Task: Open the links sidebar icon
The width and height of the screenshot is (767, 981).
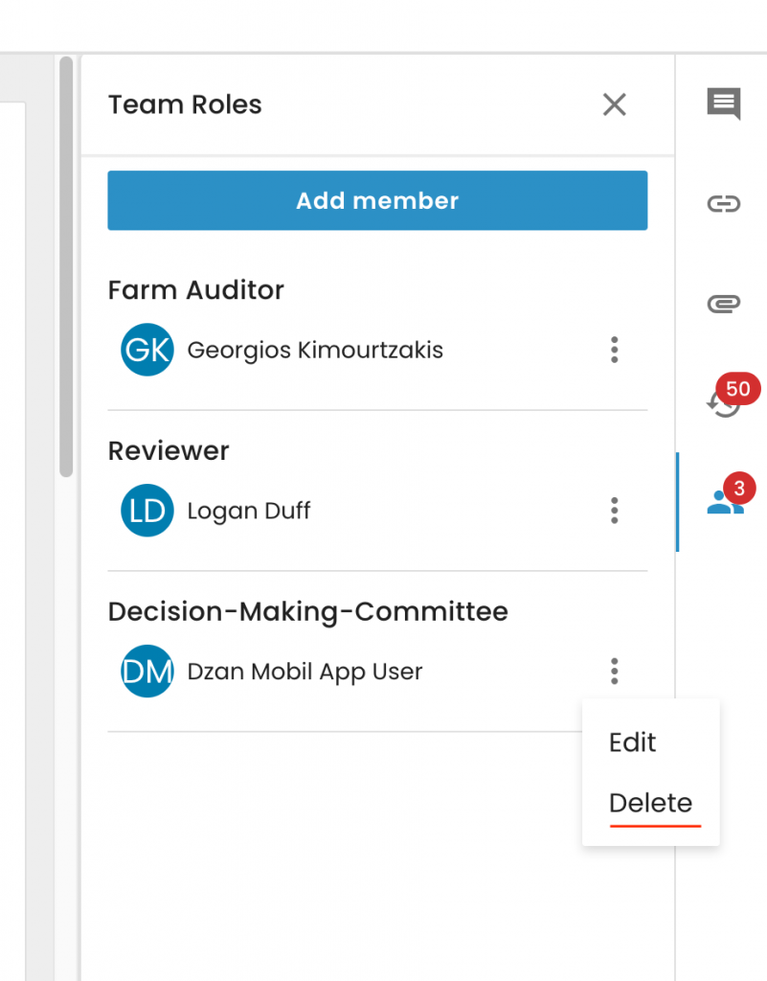Action: [x=724, y=203]
